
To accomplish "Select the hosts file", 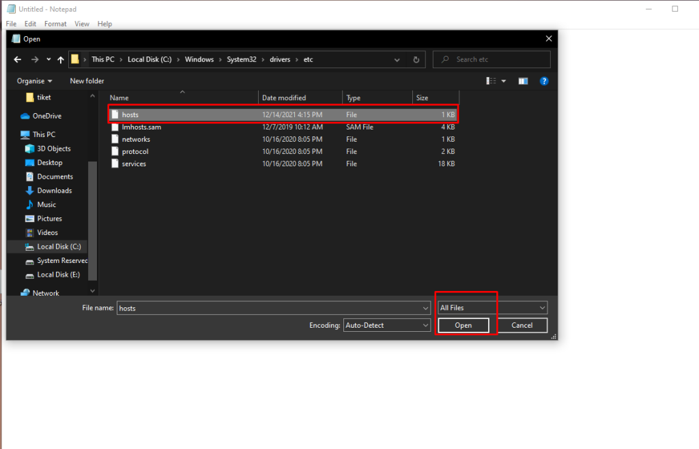I will coord(283,114).
